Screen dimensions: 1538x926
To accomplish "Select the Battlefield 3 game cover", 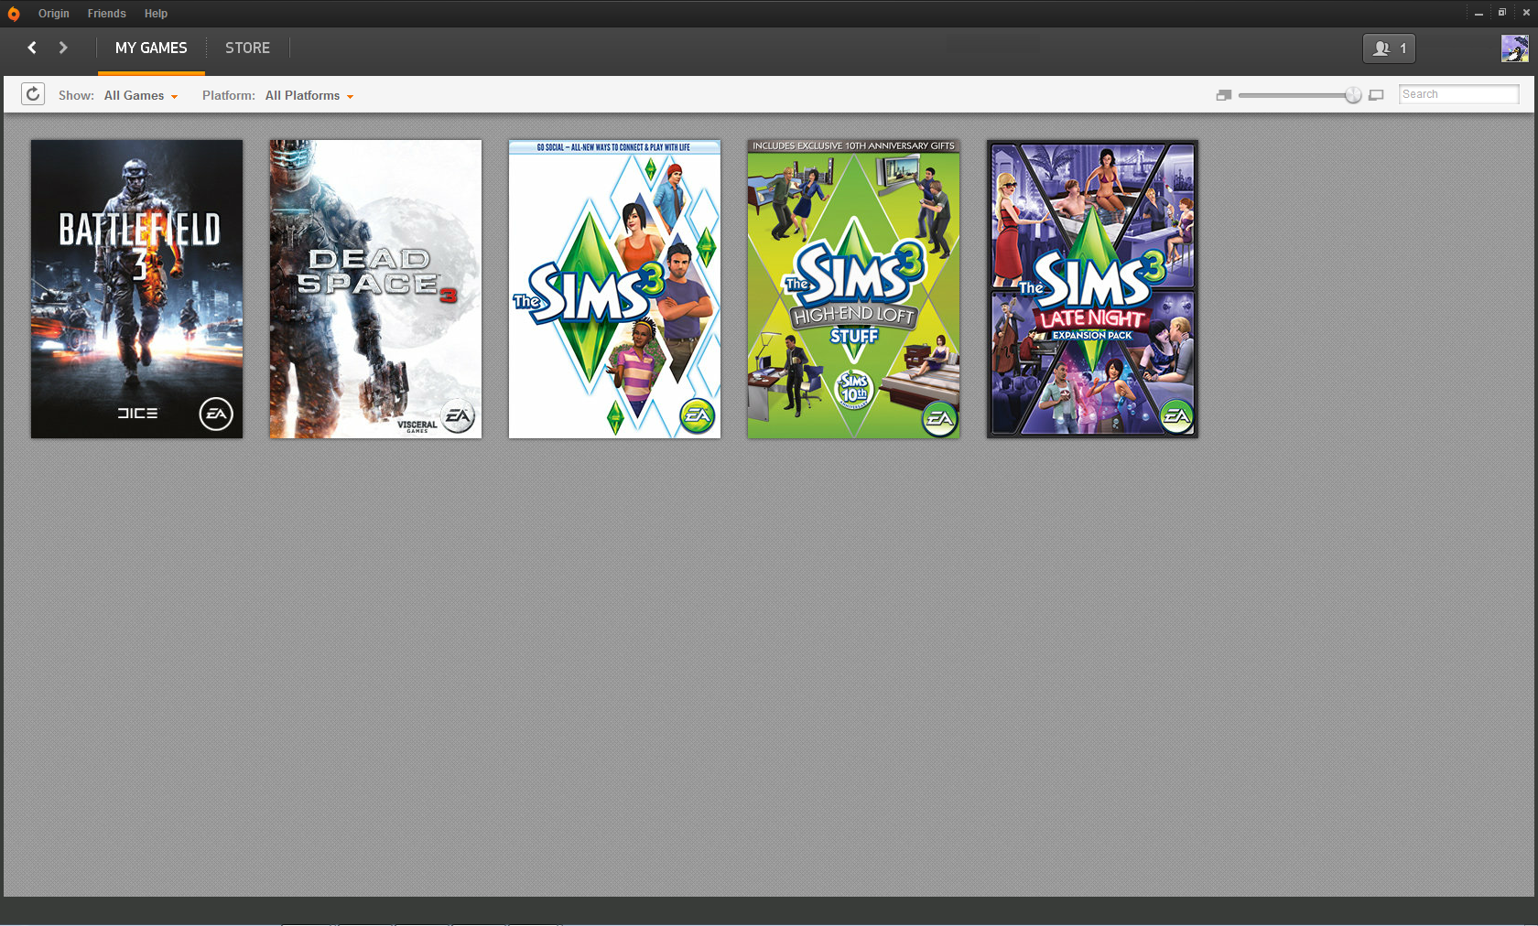I will tap(137, 289).
